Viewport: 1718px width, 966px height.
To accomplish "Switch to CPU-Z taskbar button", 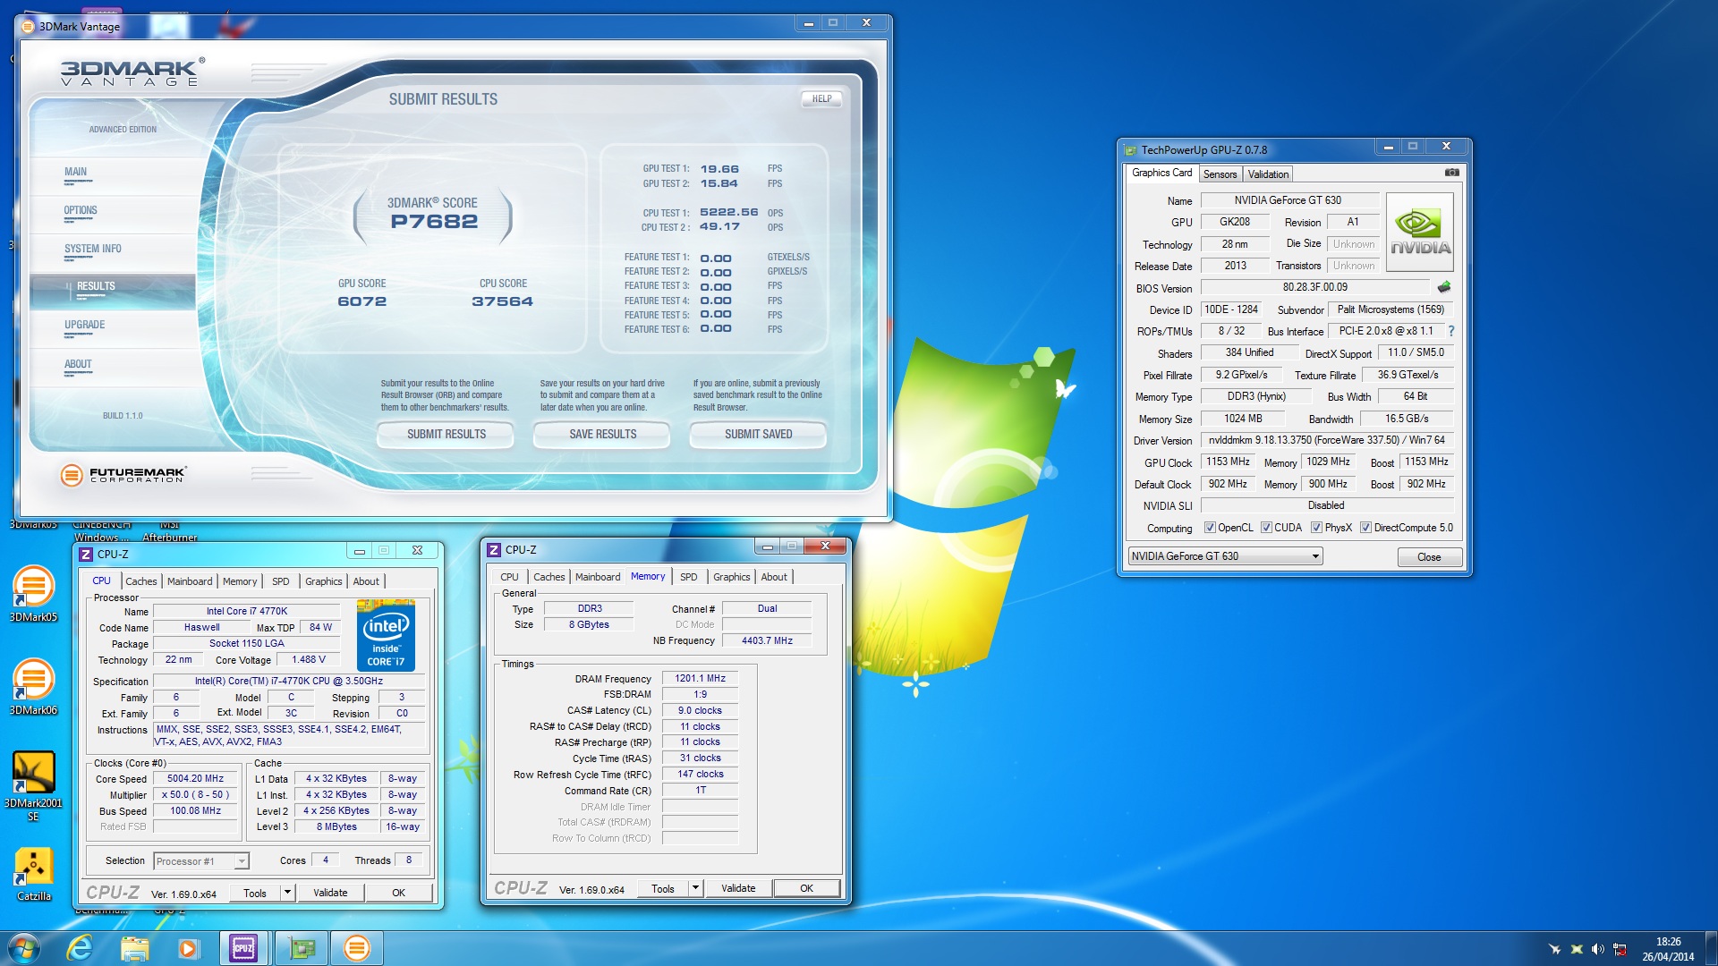I will tap(243, 948).
